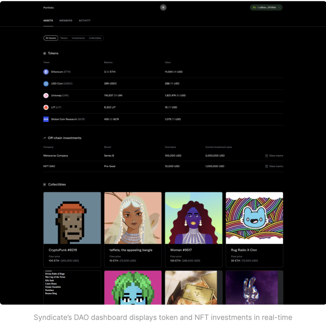This screenshot has width=326, height=329.
Task: Click the 1,075.73 USD value
Action: [x=173, y=119]
